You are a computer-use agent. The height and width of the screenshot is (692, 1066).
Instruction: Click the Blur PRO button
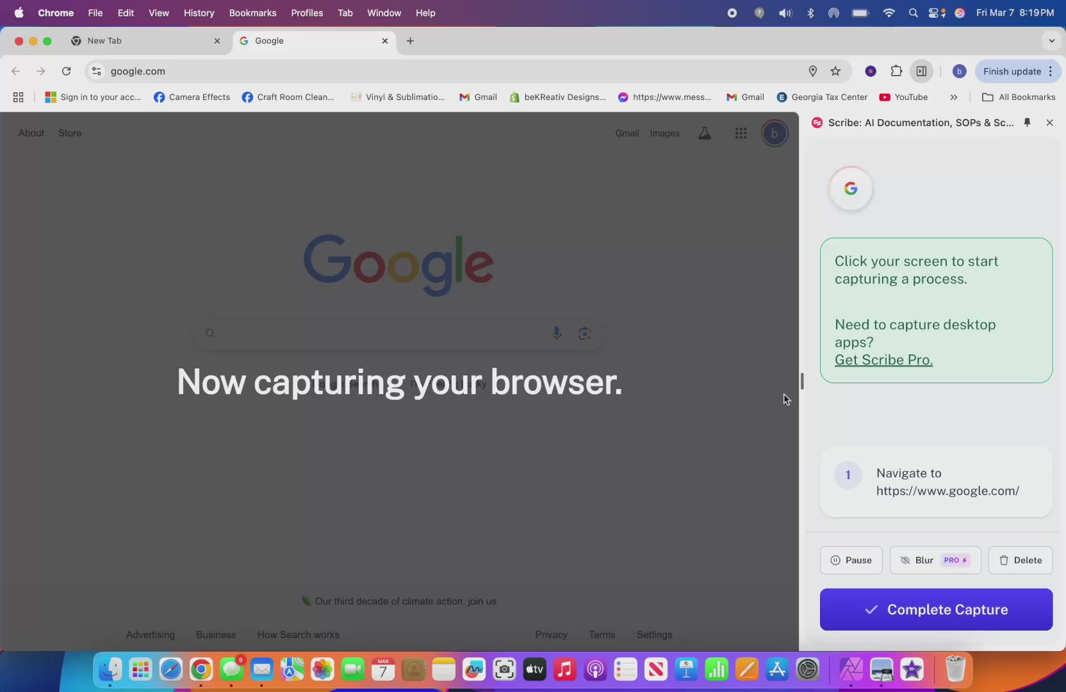[x=935, y=560]
